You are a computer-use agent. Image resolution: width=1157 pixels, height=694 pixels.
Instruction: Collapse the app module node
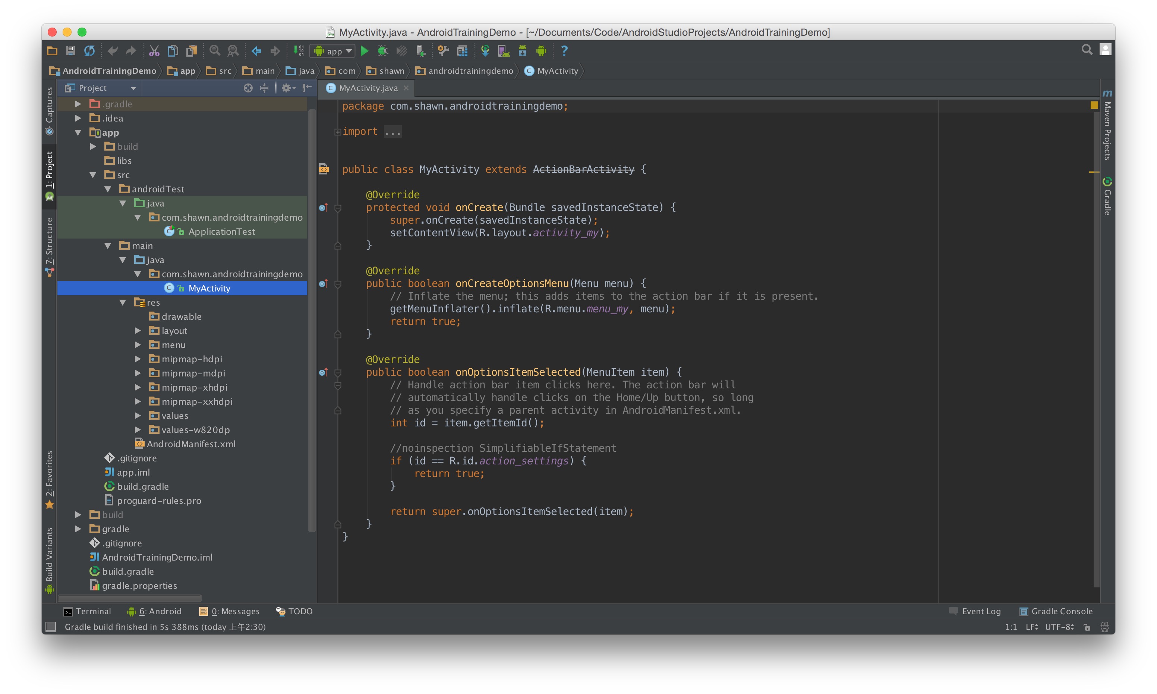point(78,132)
